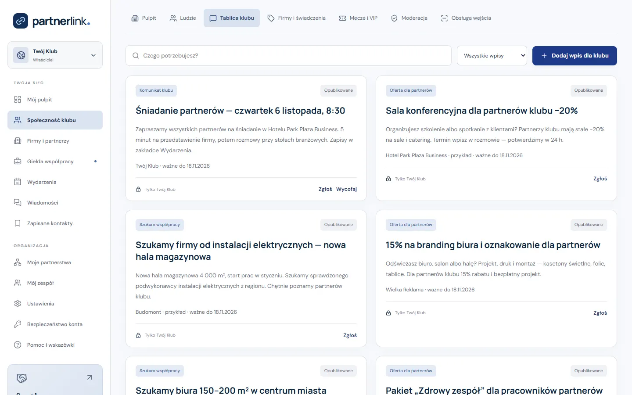This screenshot has width=632, height=395.
Task: Click Dodaj wpis dla klubu button
Action: pyautogui.click(x=575, y=56)
